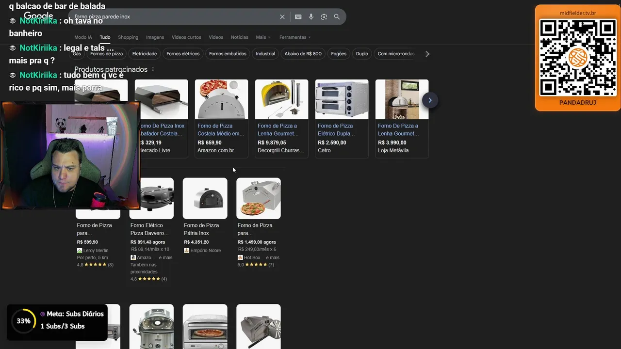Viewport: 621px width, 349px height.
Task: Click the Produtos patrocinados heading
Action: coord(111,70)
